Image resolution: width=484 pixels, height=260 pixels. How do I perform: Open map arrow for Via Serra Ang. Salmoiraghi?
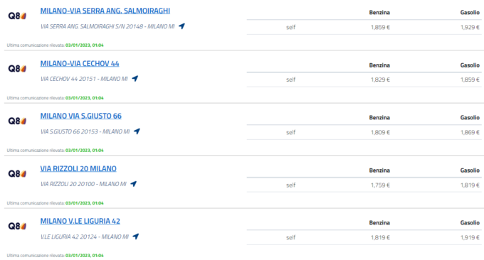click(x=181, y=26)
